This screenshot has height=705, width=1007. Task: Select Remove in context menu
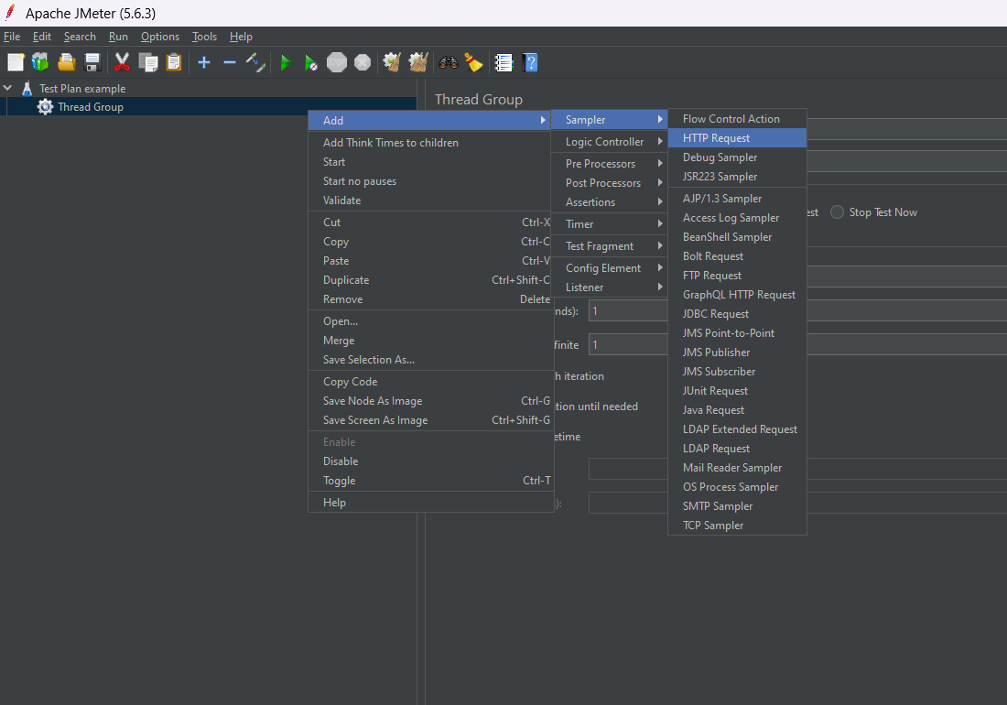point(430,298)
